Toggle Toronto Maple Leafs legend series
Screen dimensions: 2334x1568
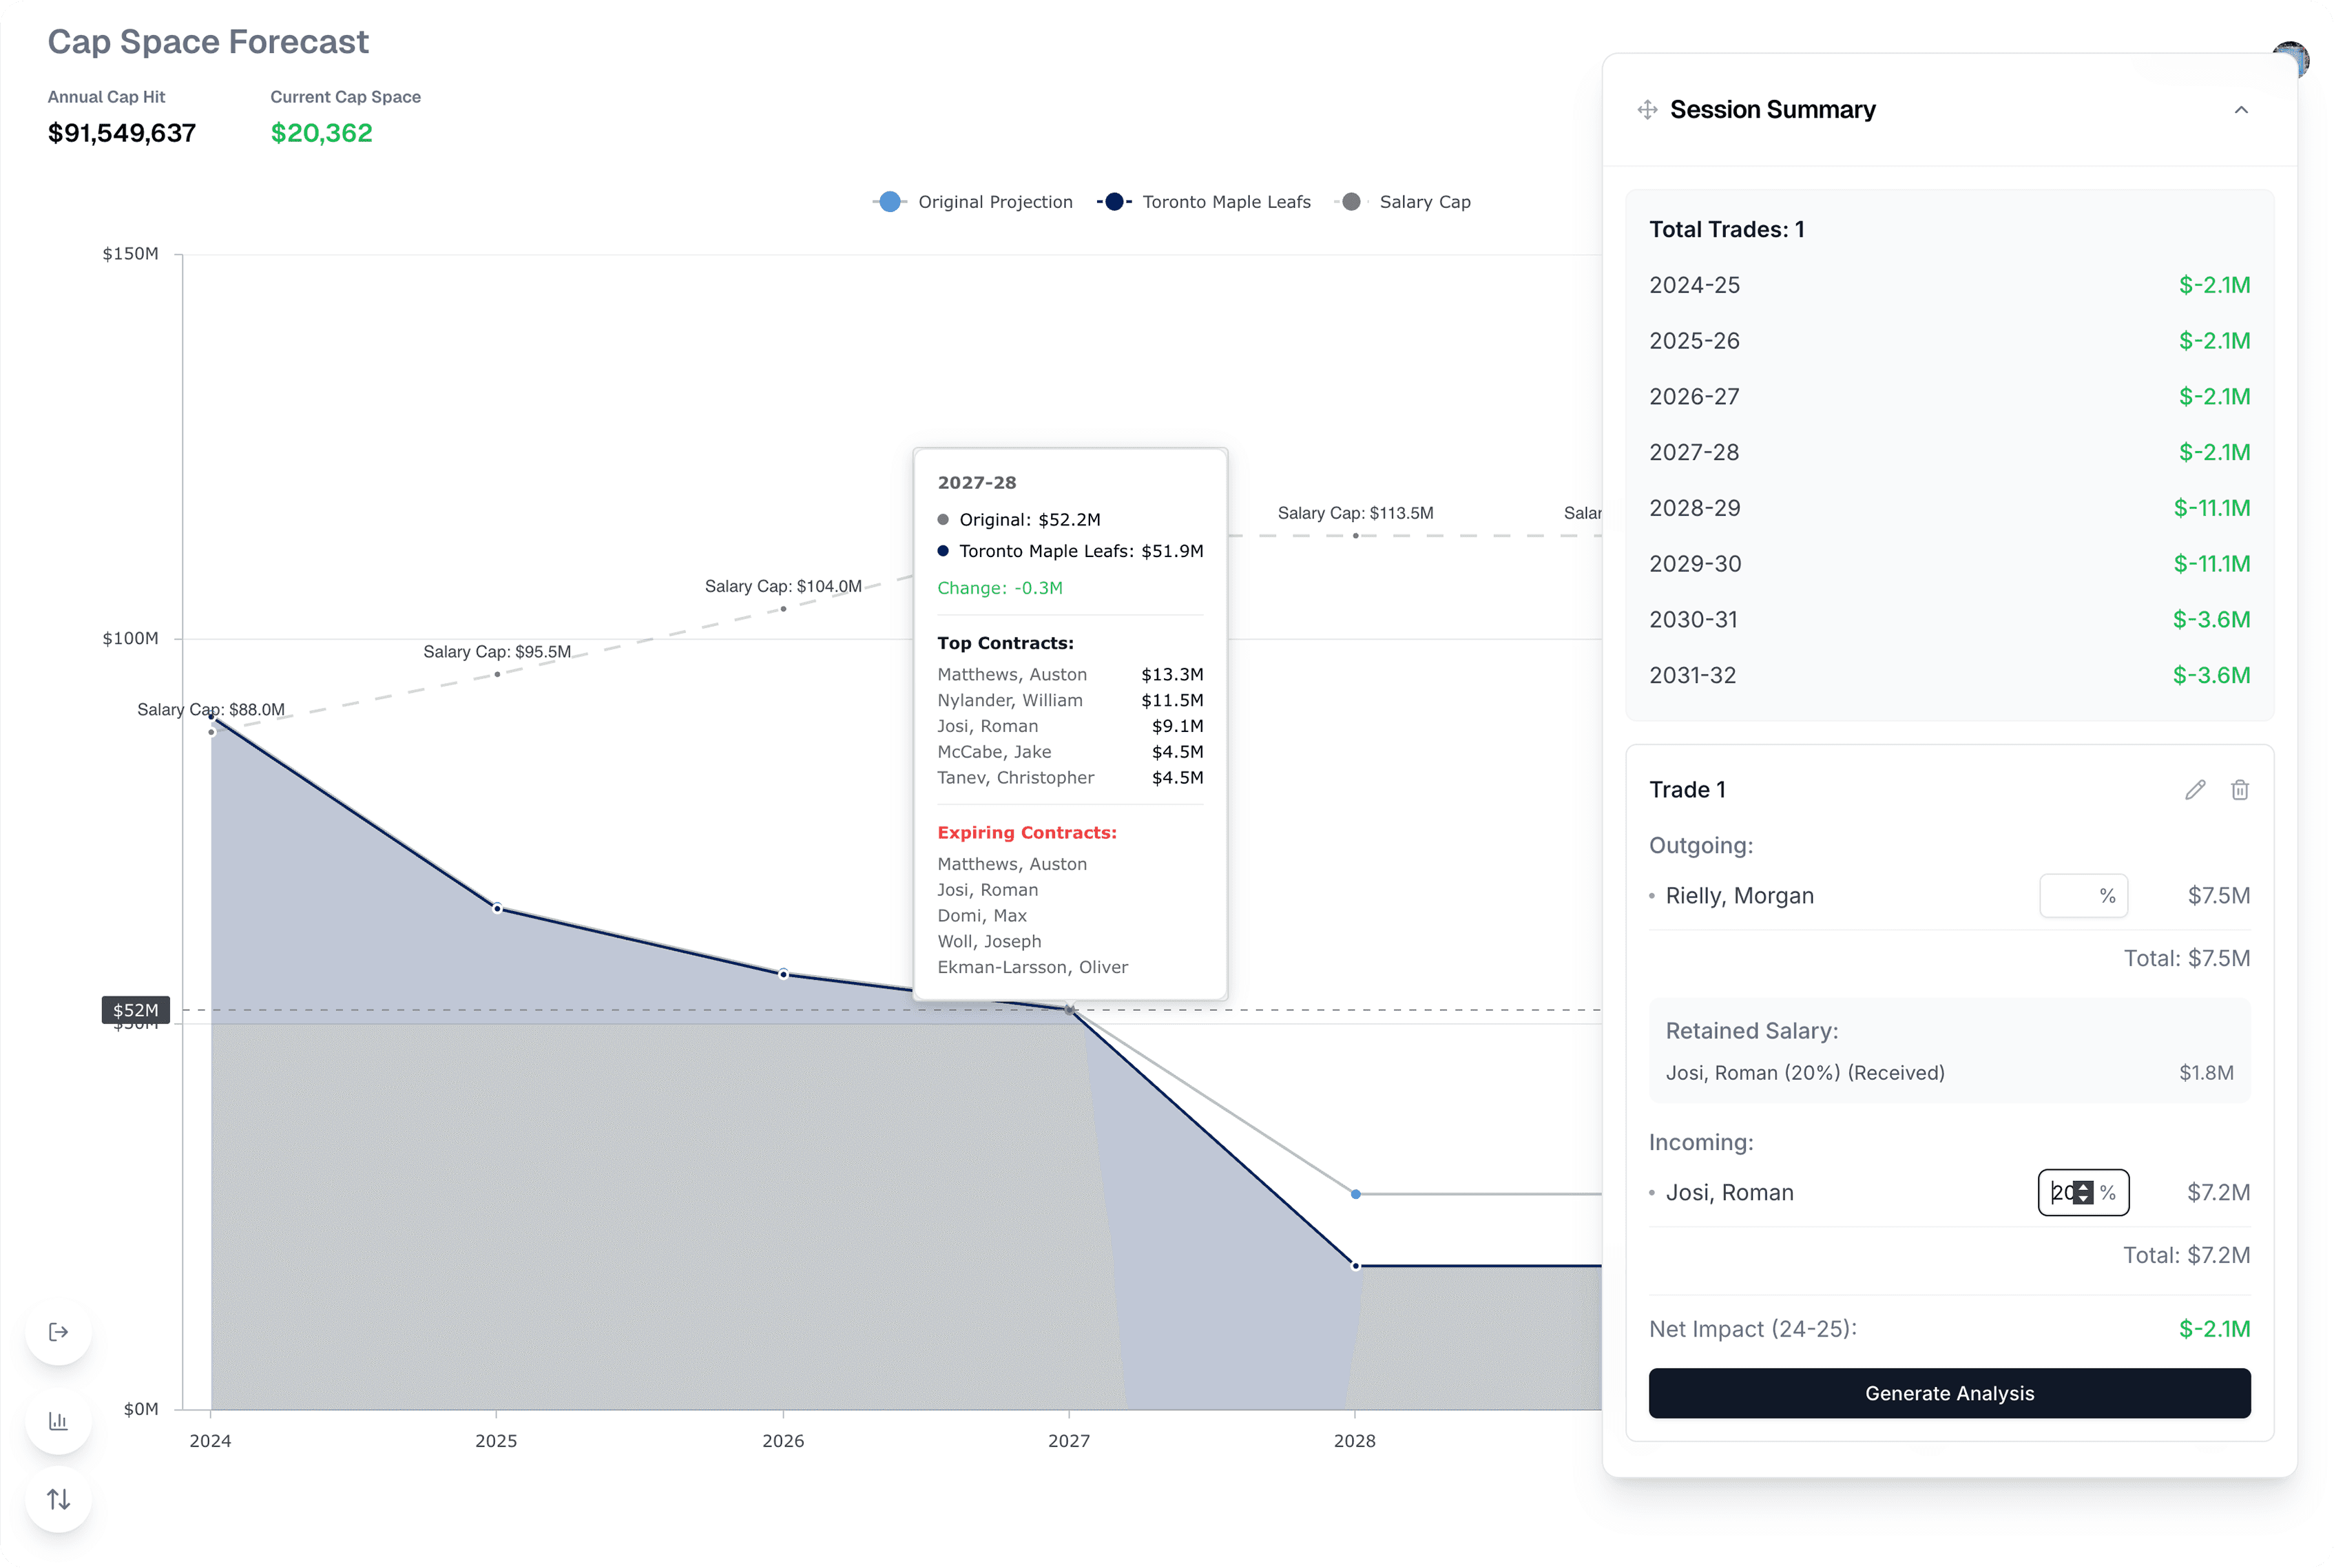point(1204,202)
